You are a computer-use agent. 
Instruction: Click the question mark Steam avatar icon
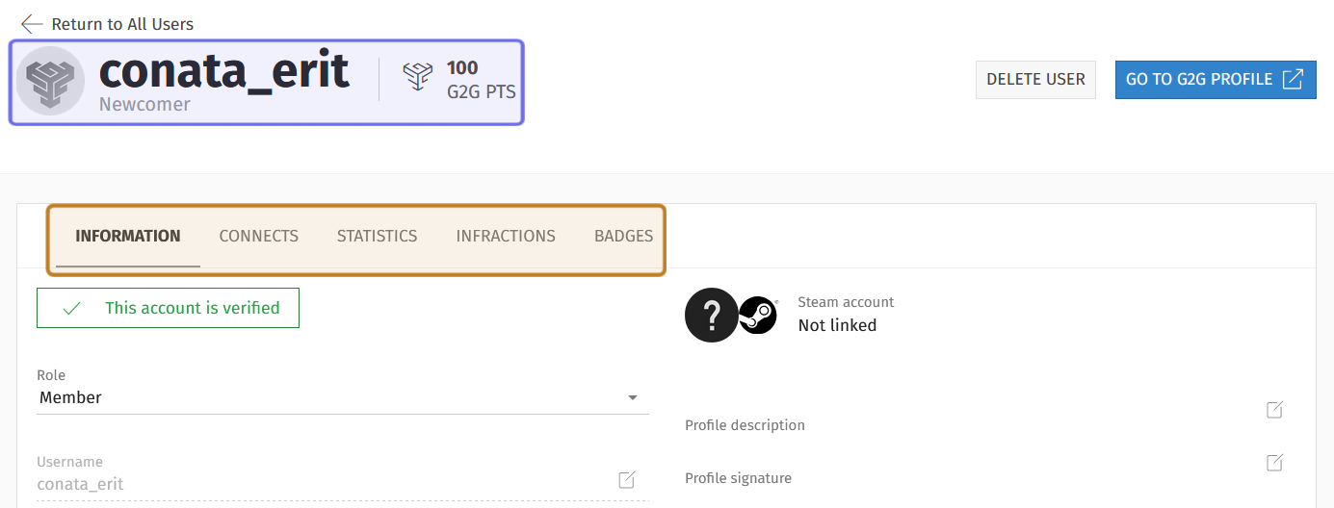pos(712,315)
